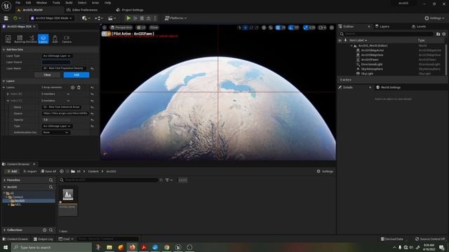
Task: Switch to the Project Settings tab
Action: (x=130, y=10)
